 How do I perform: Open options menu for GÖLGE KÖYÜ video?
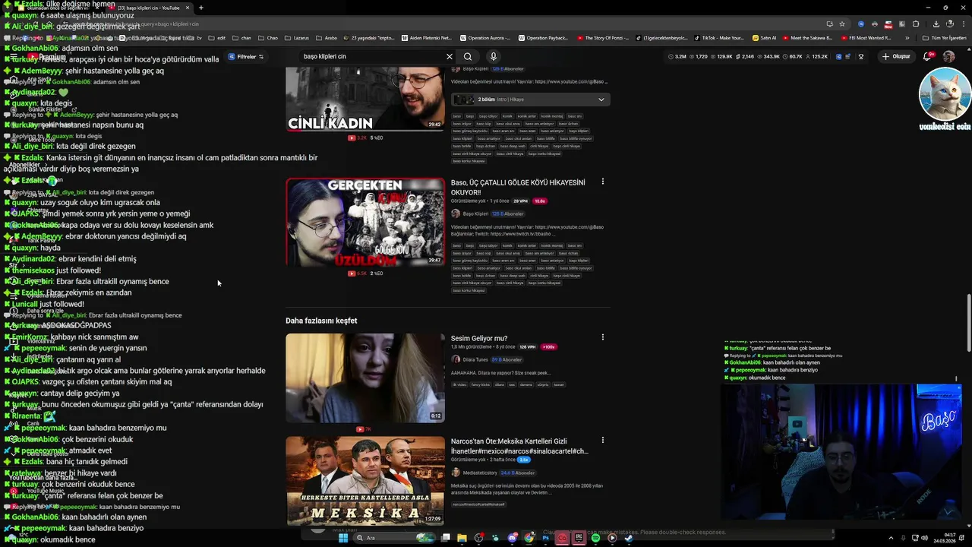point(602,182)
